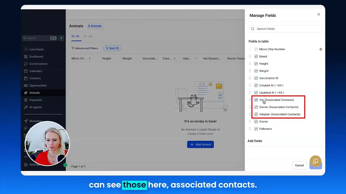This screenshot has width=346, height=194.
Task: Open the Marketing section
Action: coord(36,121)
